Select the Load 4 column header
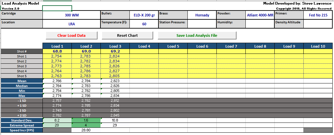Screen dimensions: 334x135 pos(144,46)
